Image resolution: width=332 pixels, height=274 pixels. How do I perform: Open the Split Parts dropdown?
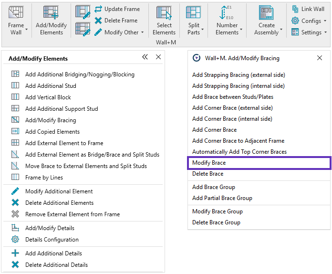pyautogui.click(x=202, y=30)
